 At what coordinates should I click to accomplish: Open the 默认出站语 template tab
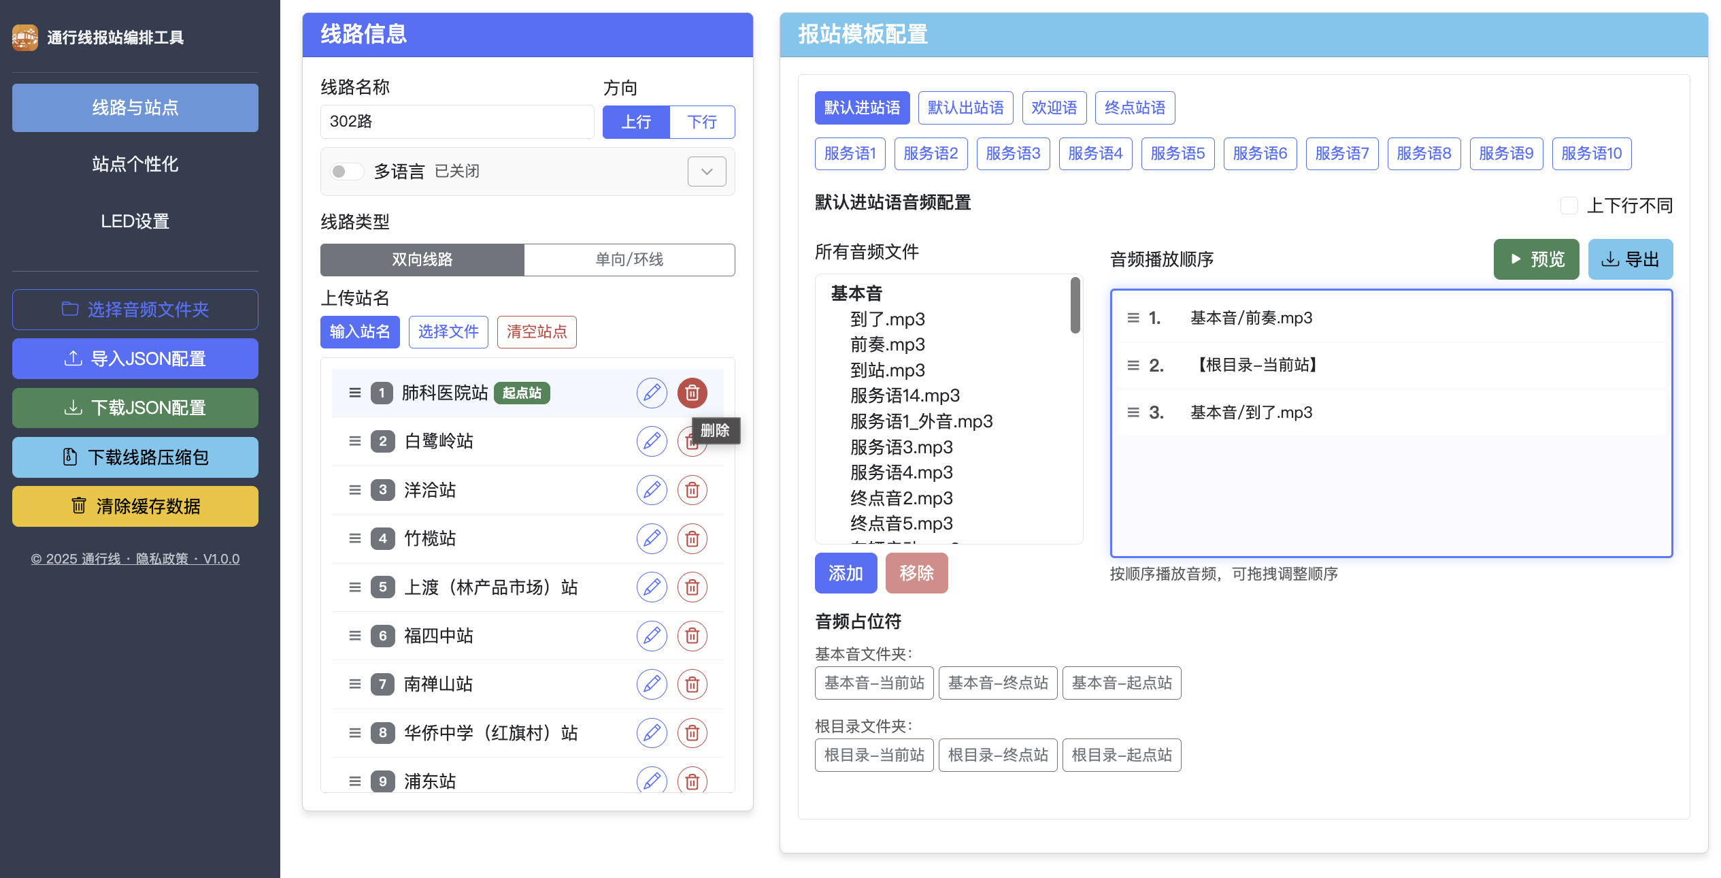pos(965,108)
